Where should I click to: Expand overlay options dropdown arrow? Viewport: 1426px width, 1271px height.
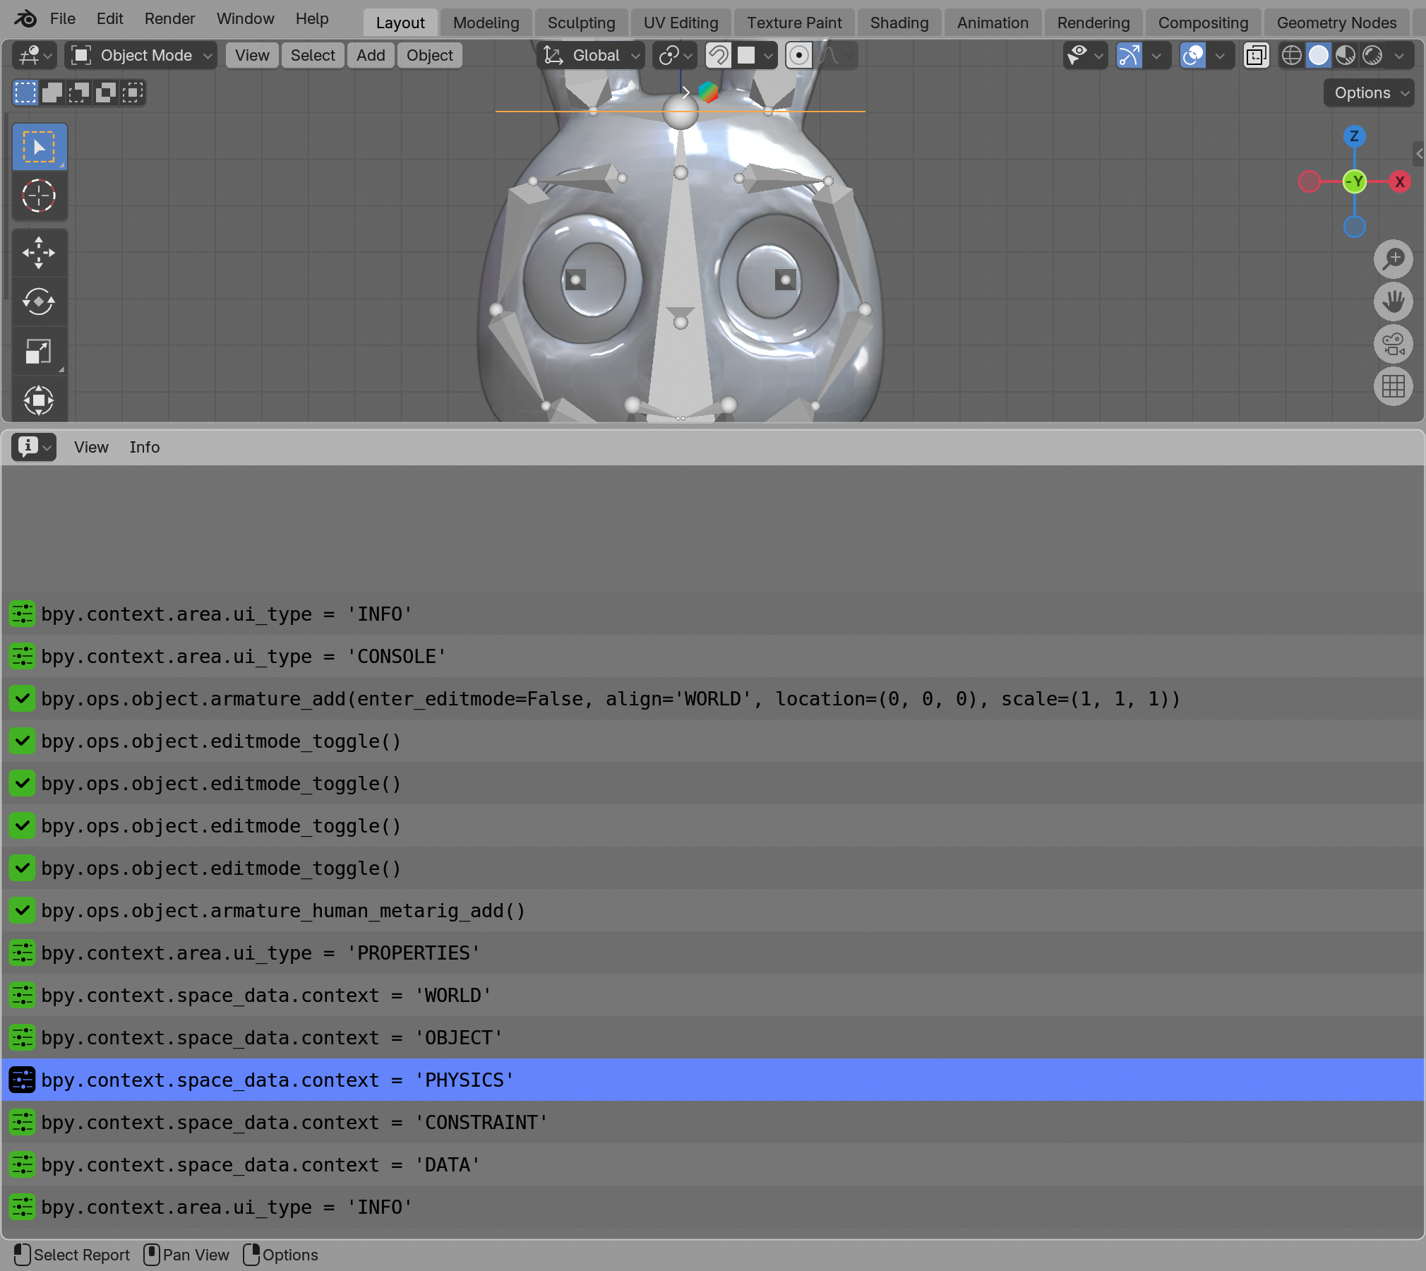point(1219,55)
